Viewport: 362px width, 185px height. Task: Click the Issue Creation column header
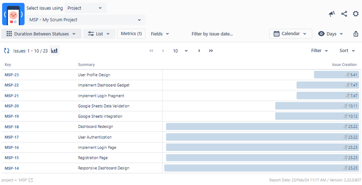(344, 65)
